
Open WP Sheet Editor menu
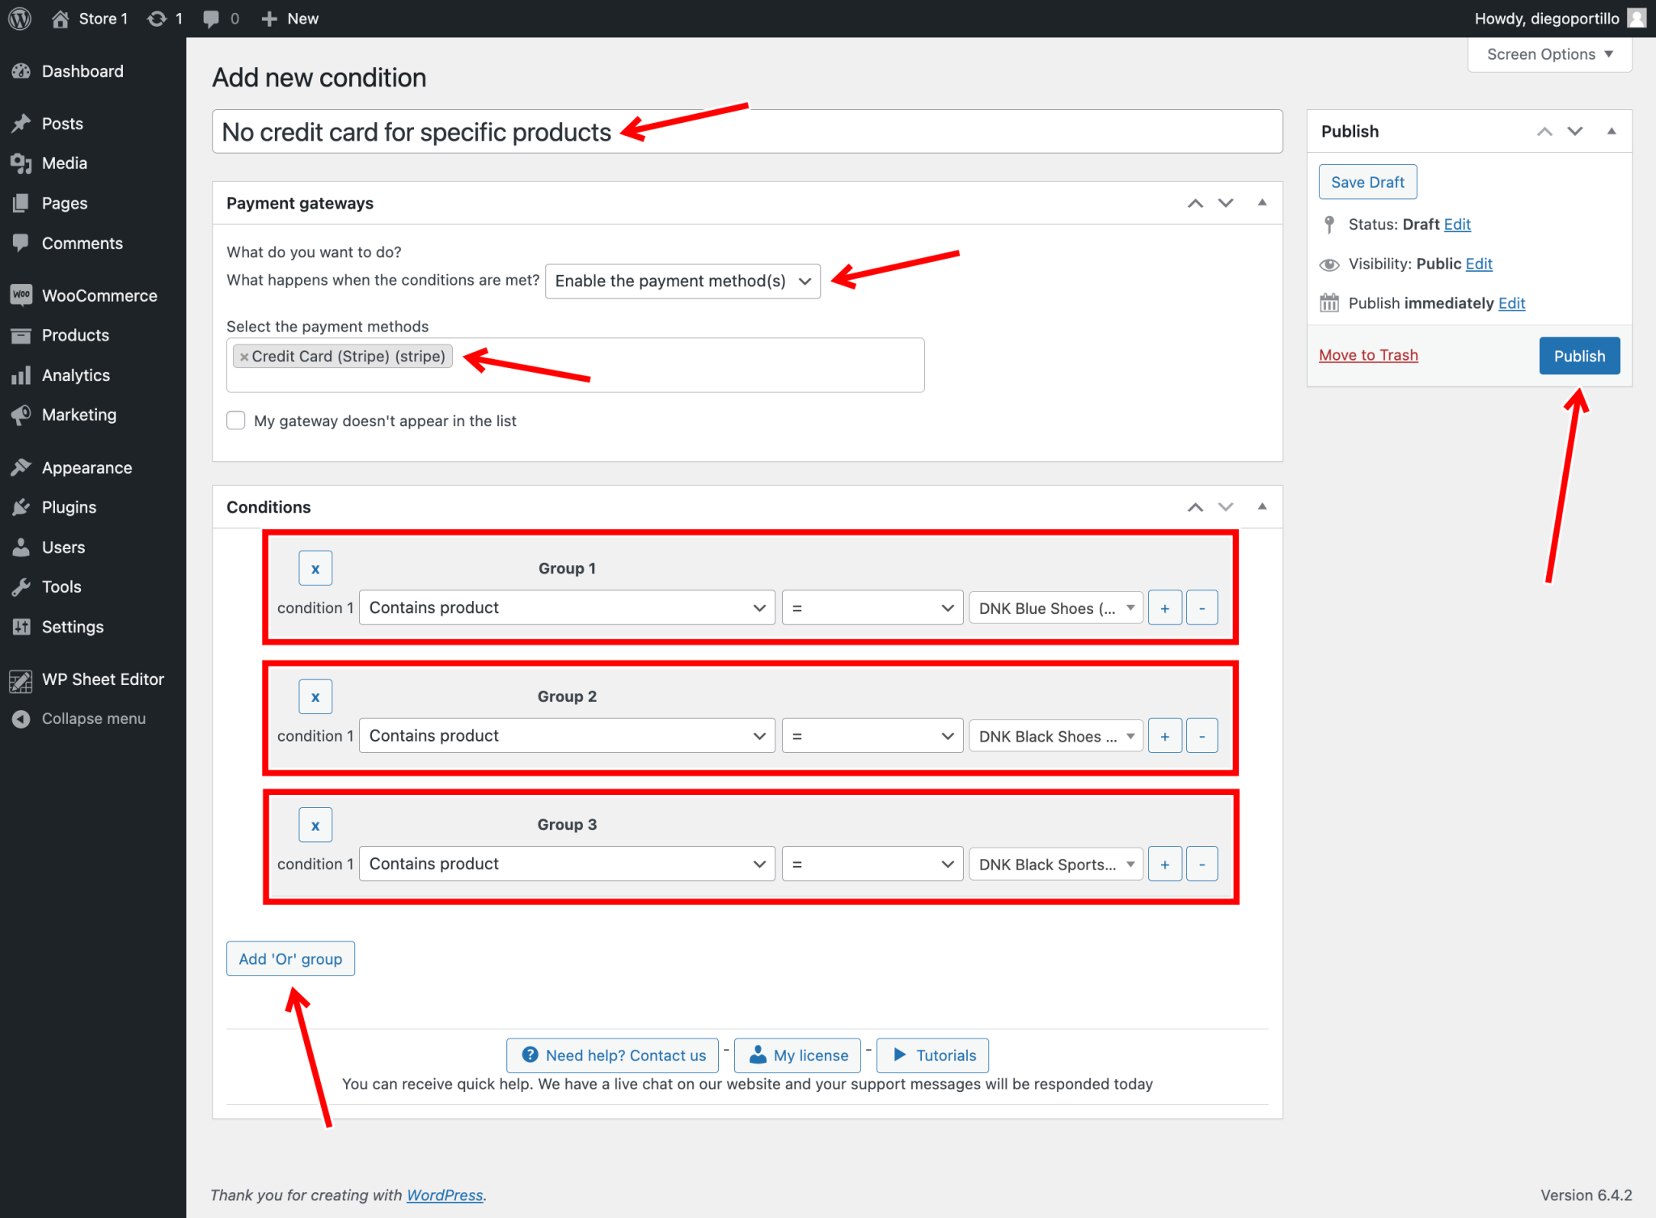click(102, 679)
